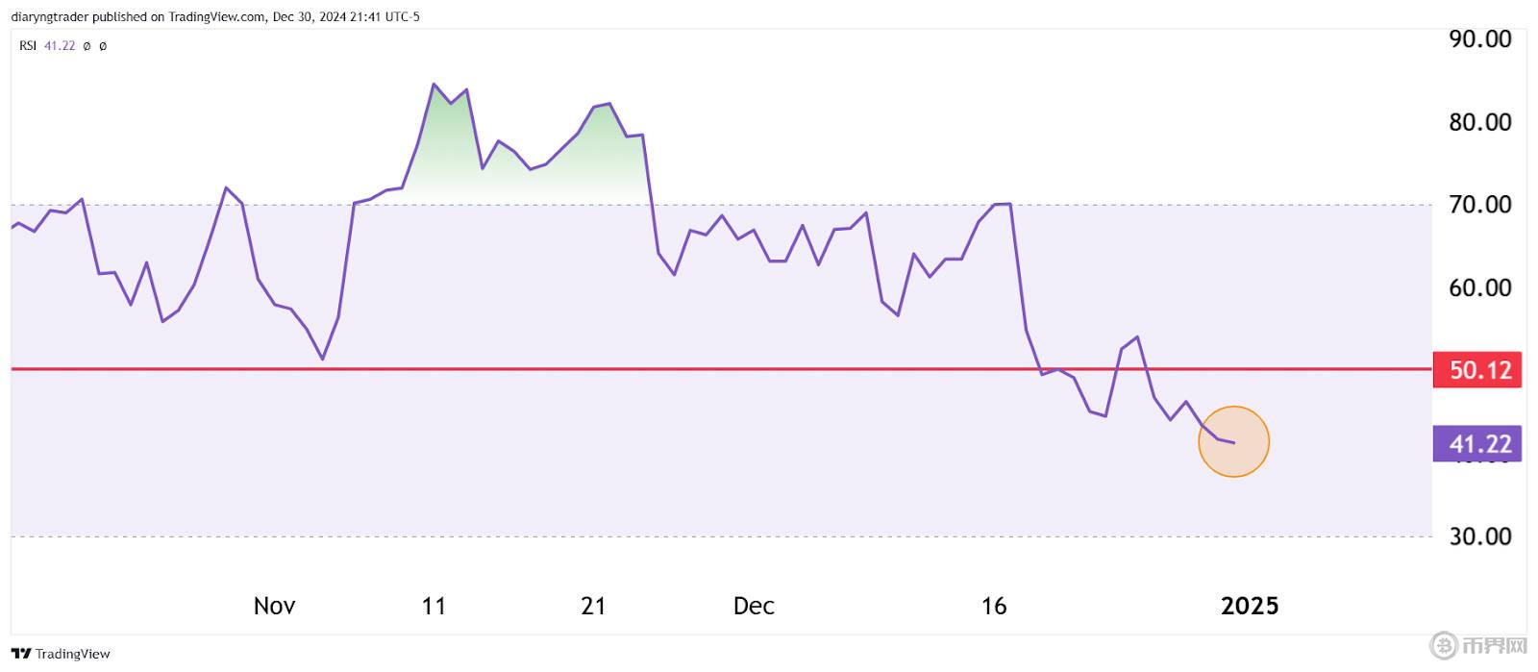Click the orange circle highlight marker
The width and height of the screenshot is (1538, 672).
[1233, 441]
